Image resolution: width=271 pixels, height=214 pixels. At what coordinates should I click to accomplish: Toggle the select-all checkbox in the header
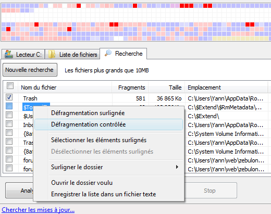10,86
